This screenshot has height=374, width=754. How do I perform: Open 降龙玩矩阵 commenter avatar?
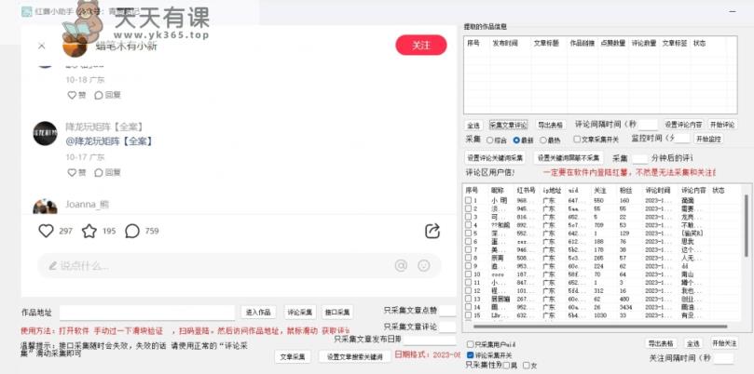[x=45, y=133]
